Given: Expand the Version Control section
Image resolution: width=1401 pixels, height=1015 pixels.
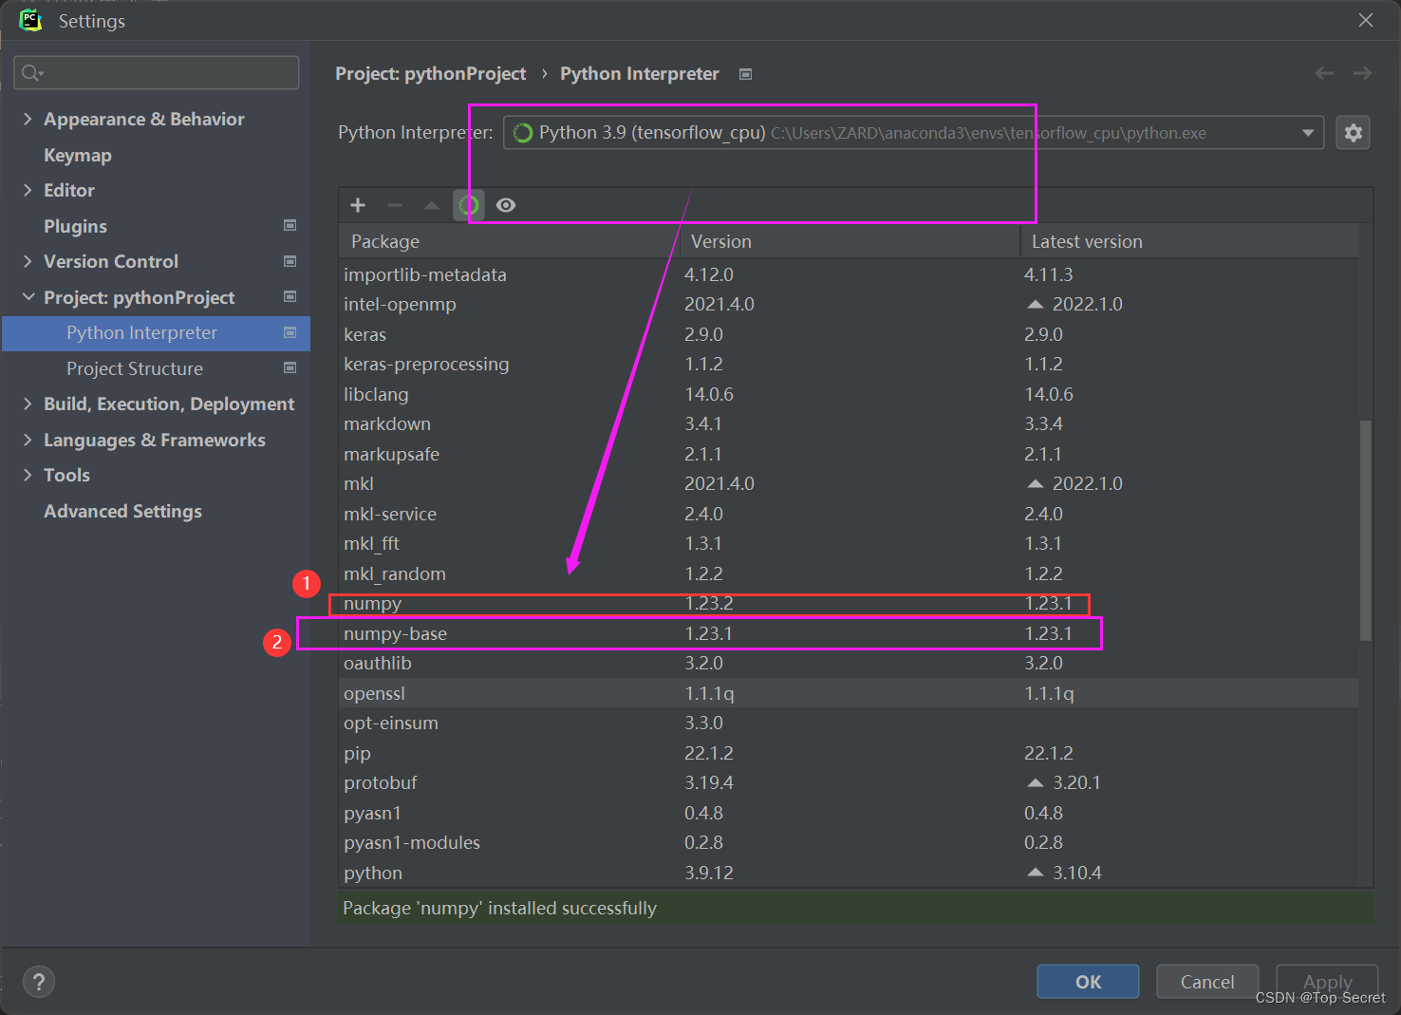Looking at the screenshot, I should point(28,261).
